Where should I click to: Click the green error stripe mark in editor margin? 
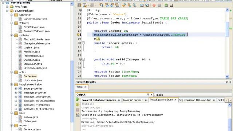click(x=230, y=28)
